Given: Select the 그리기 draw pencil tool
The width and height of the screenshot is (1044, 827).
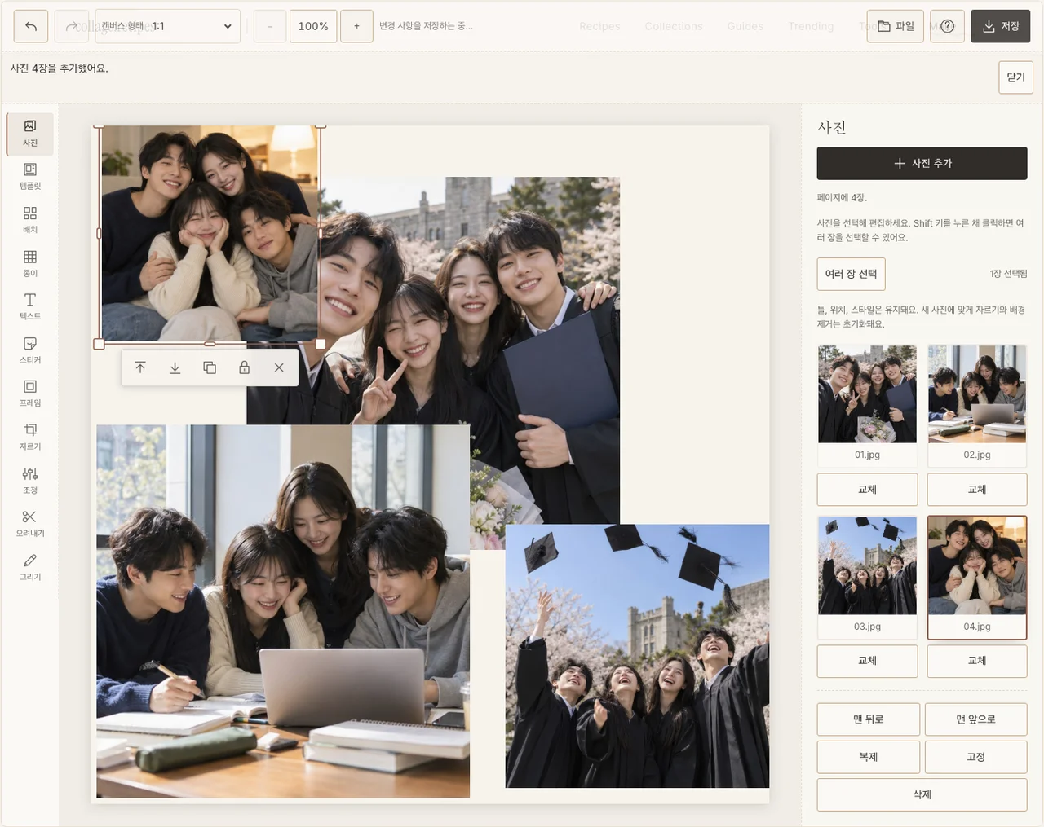Looking at the screenshot, I should (30, 567).
